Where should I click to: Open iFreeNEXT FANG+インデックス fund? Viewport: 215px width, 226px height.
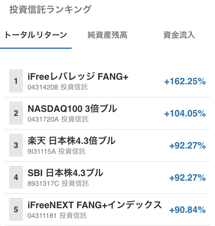[x=95, y=205]
